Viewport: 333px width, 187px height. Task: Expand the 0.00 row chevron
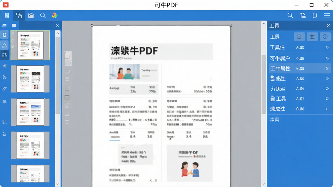[x=327, y=109]
